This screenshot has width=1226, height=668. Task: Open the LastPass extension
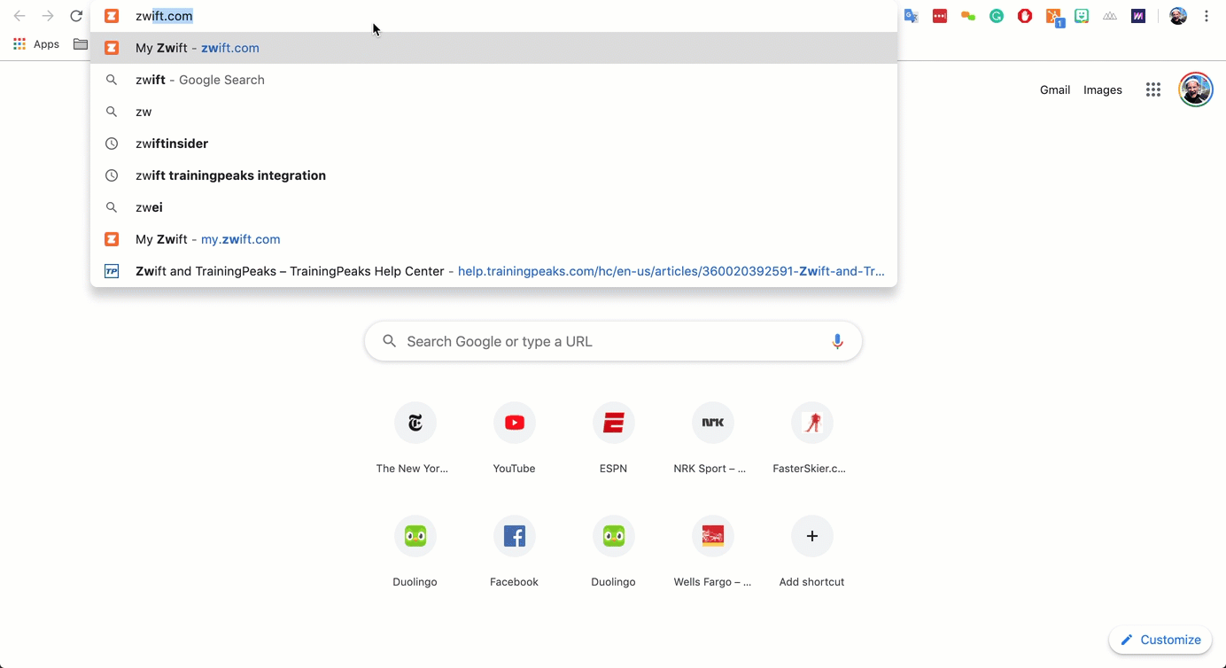[x=940, y=16]
